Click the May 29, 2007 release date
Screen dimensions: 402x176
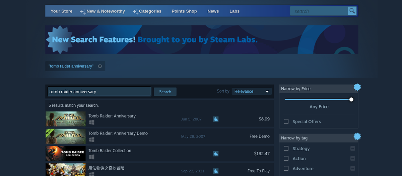[x=193, y=137]
